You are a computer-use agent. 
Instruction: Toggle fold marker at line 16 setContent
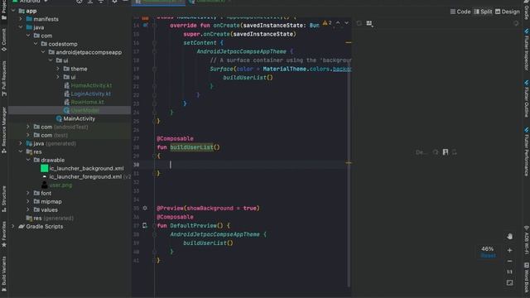(x=155, y=43)
